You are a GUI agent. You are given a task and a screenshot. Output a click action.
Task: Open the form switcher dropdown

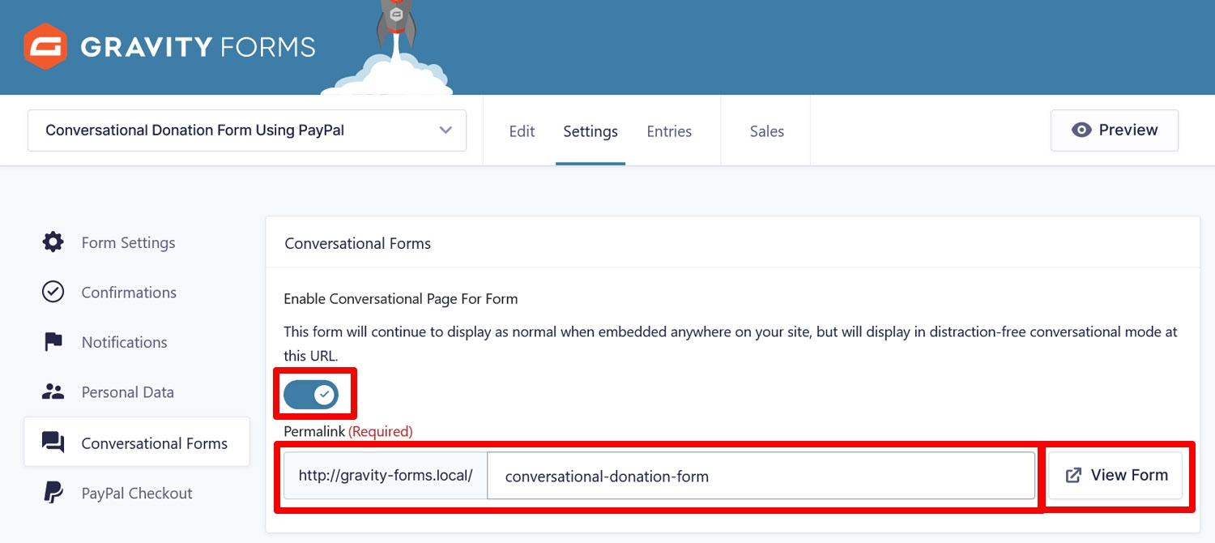pos(247,130)
